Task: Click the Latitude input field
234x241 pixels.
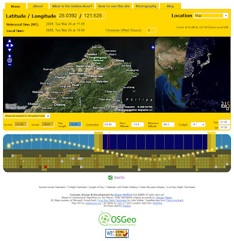Action: click(67, 16)
